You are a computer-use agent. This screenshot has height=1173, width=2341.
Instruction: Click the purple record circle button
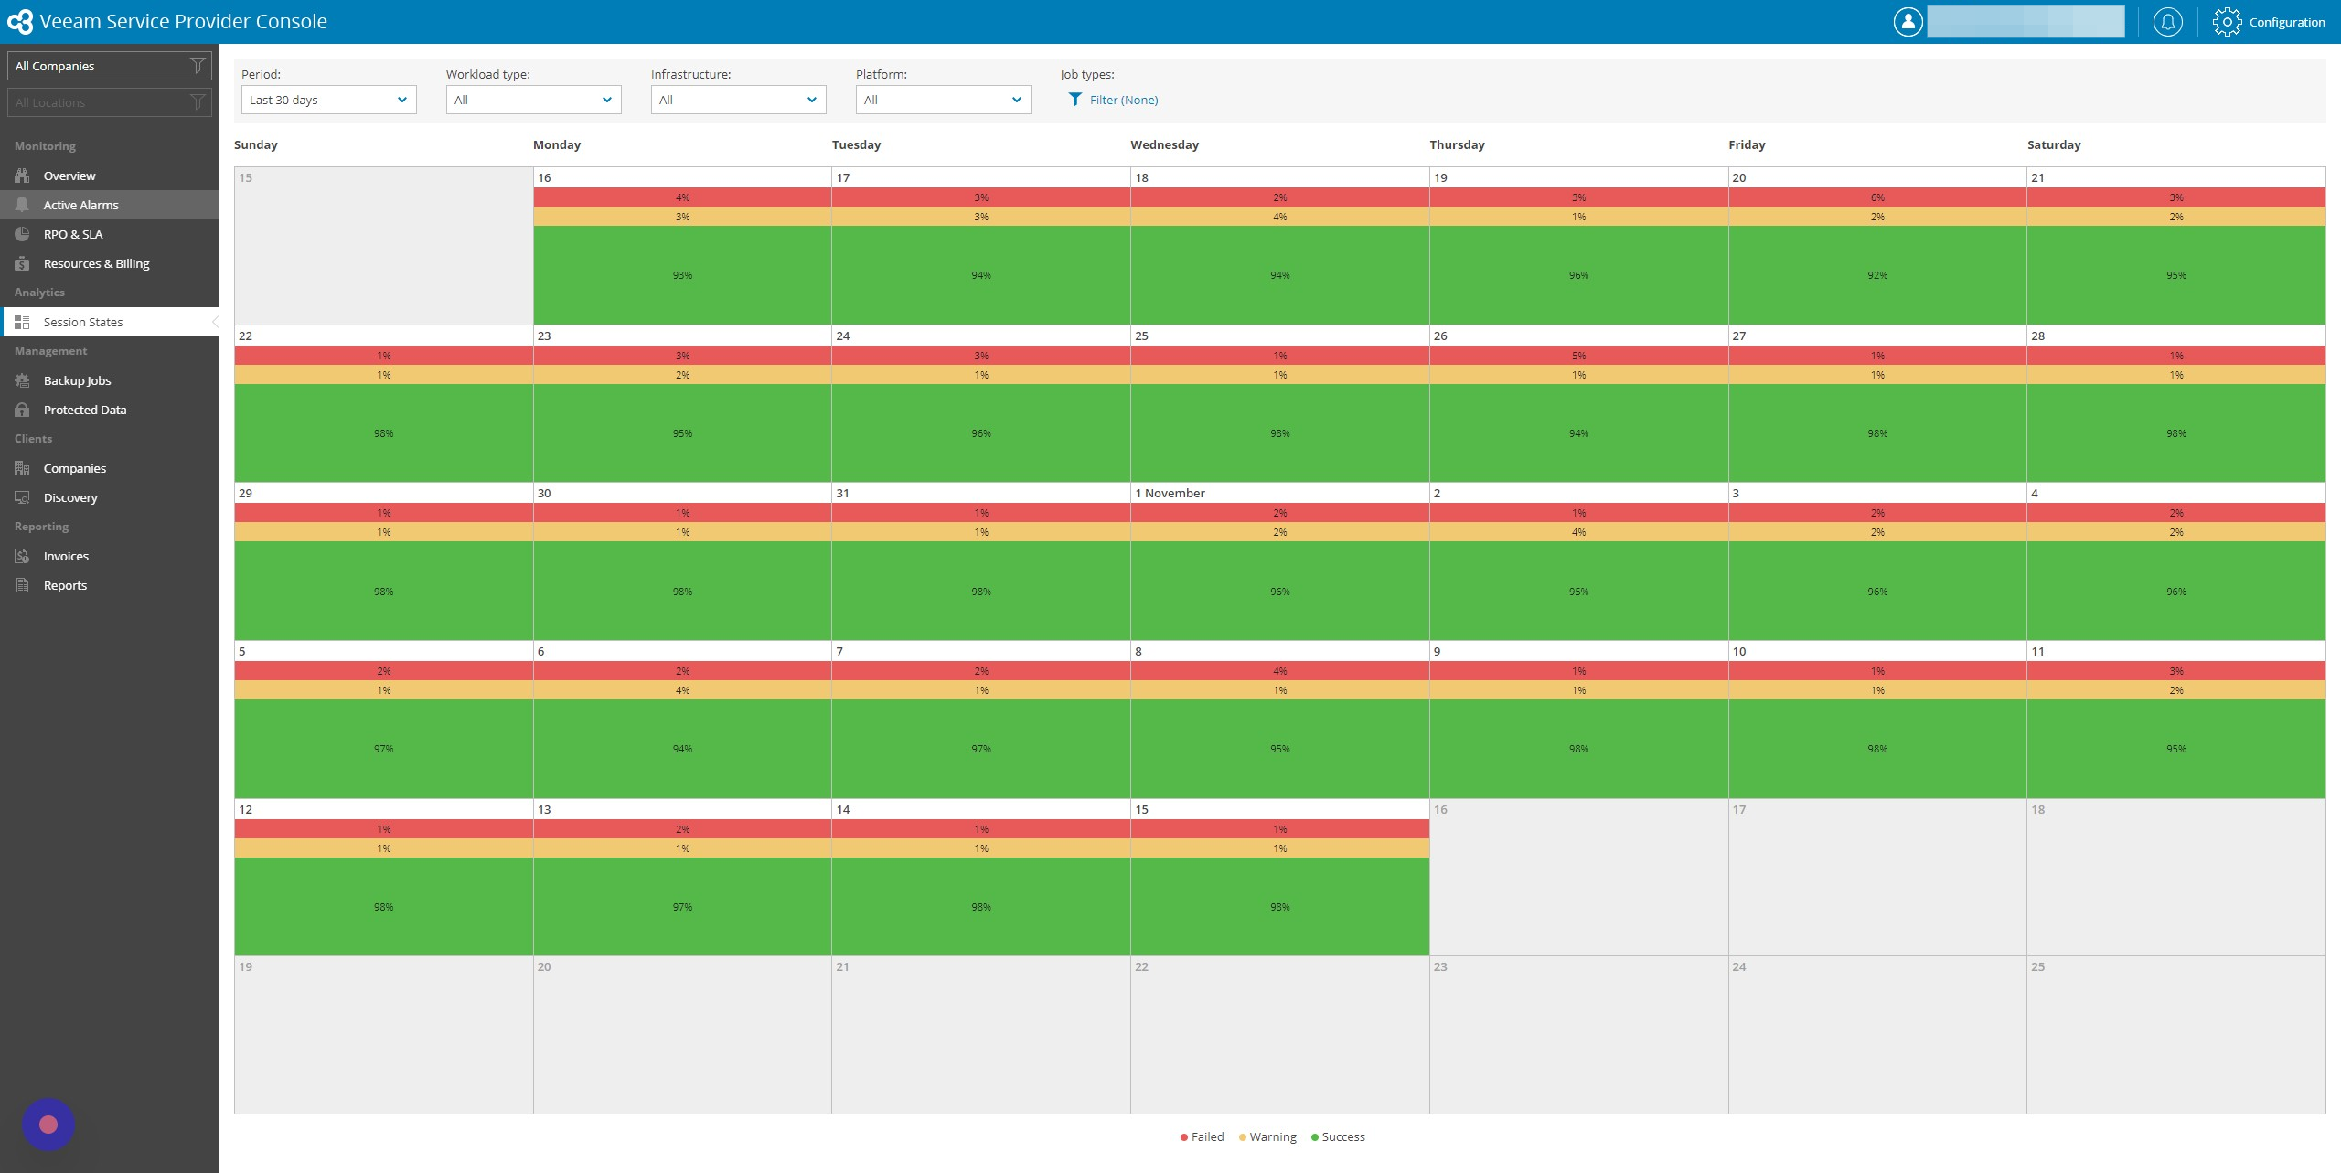point(48,1125)
